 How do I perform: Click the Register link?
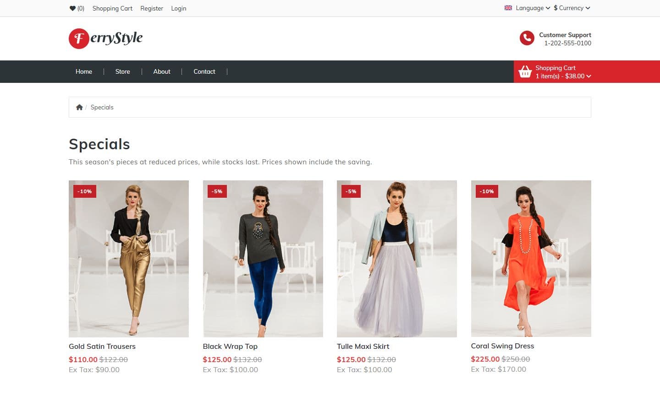pyautogui.click(x=152, y=8)
